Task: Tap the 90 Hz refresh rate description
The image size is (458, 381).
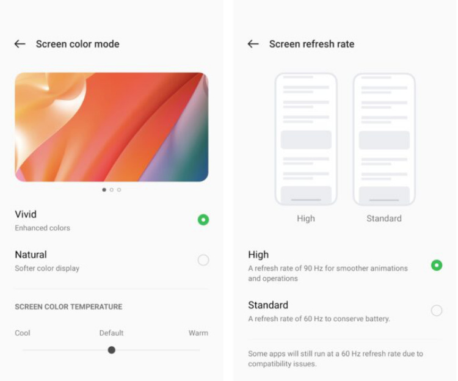Action: tap(328, 274)
